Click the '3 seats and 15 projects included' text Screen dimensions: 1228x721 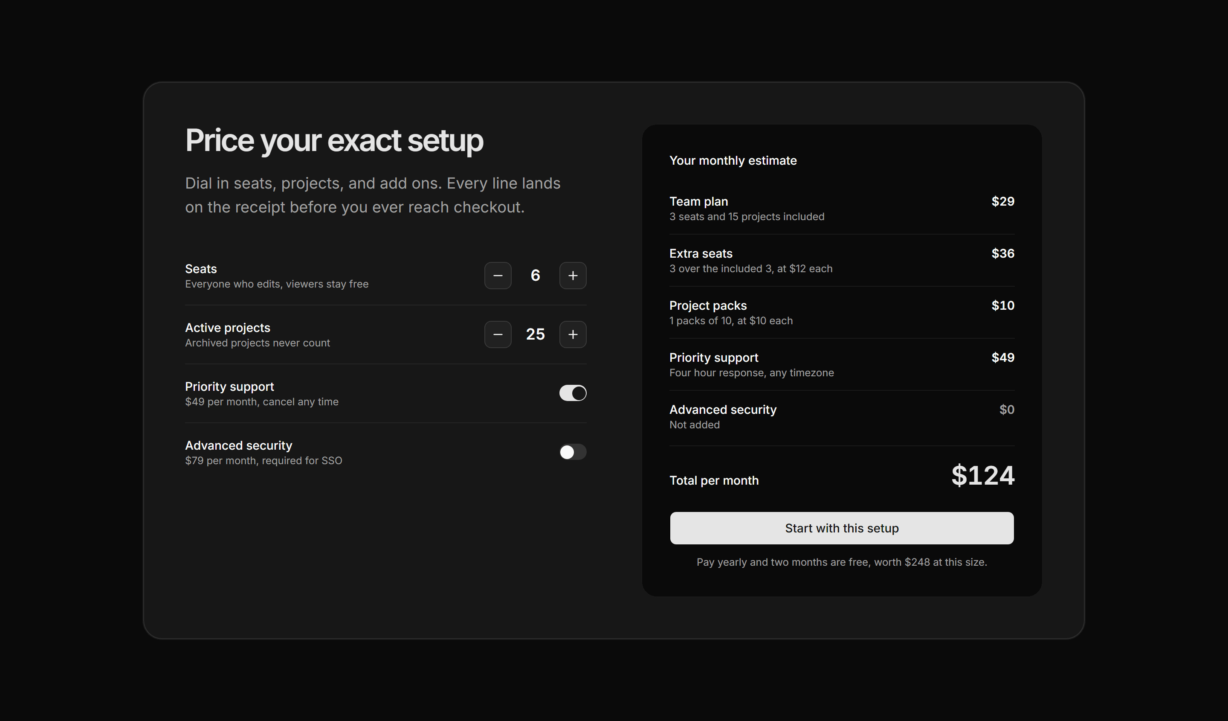point(747,216)
